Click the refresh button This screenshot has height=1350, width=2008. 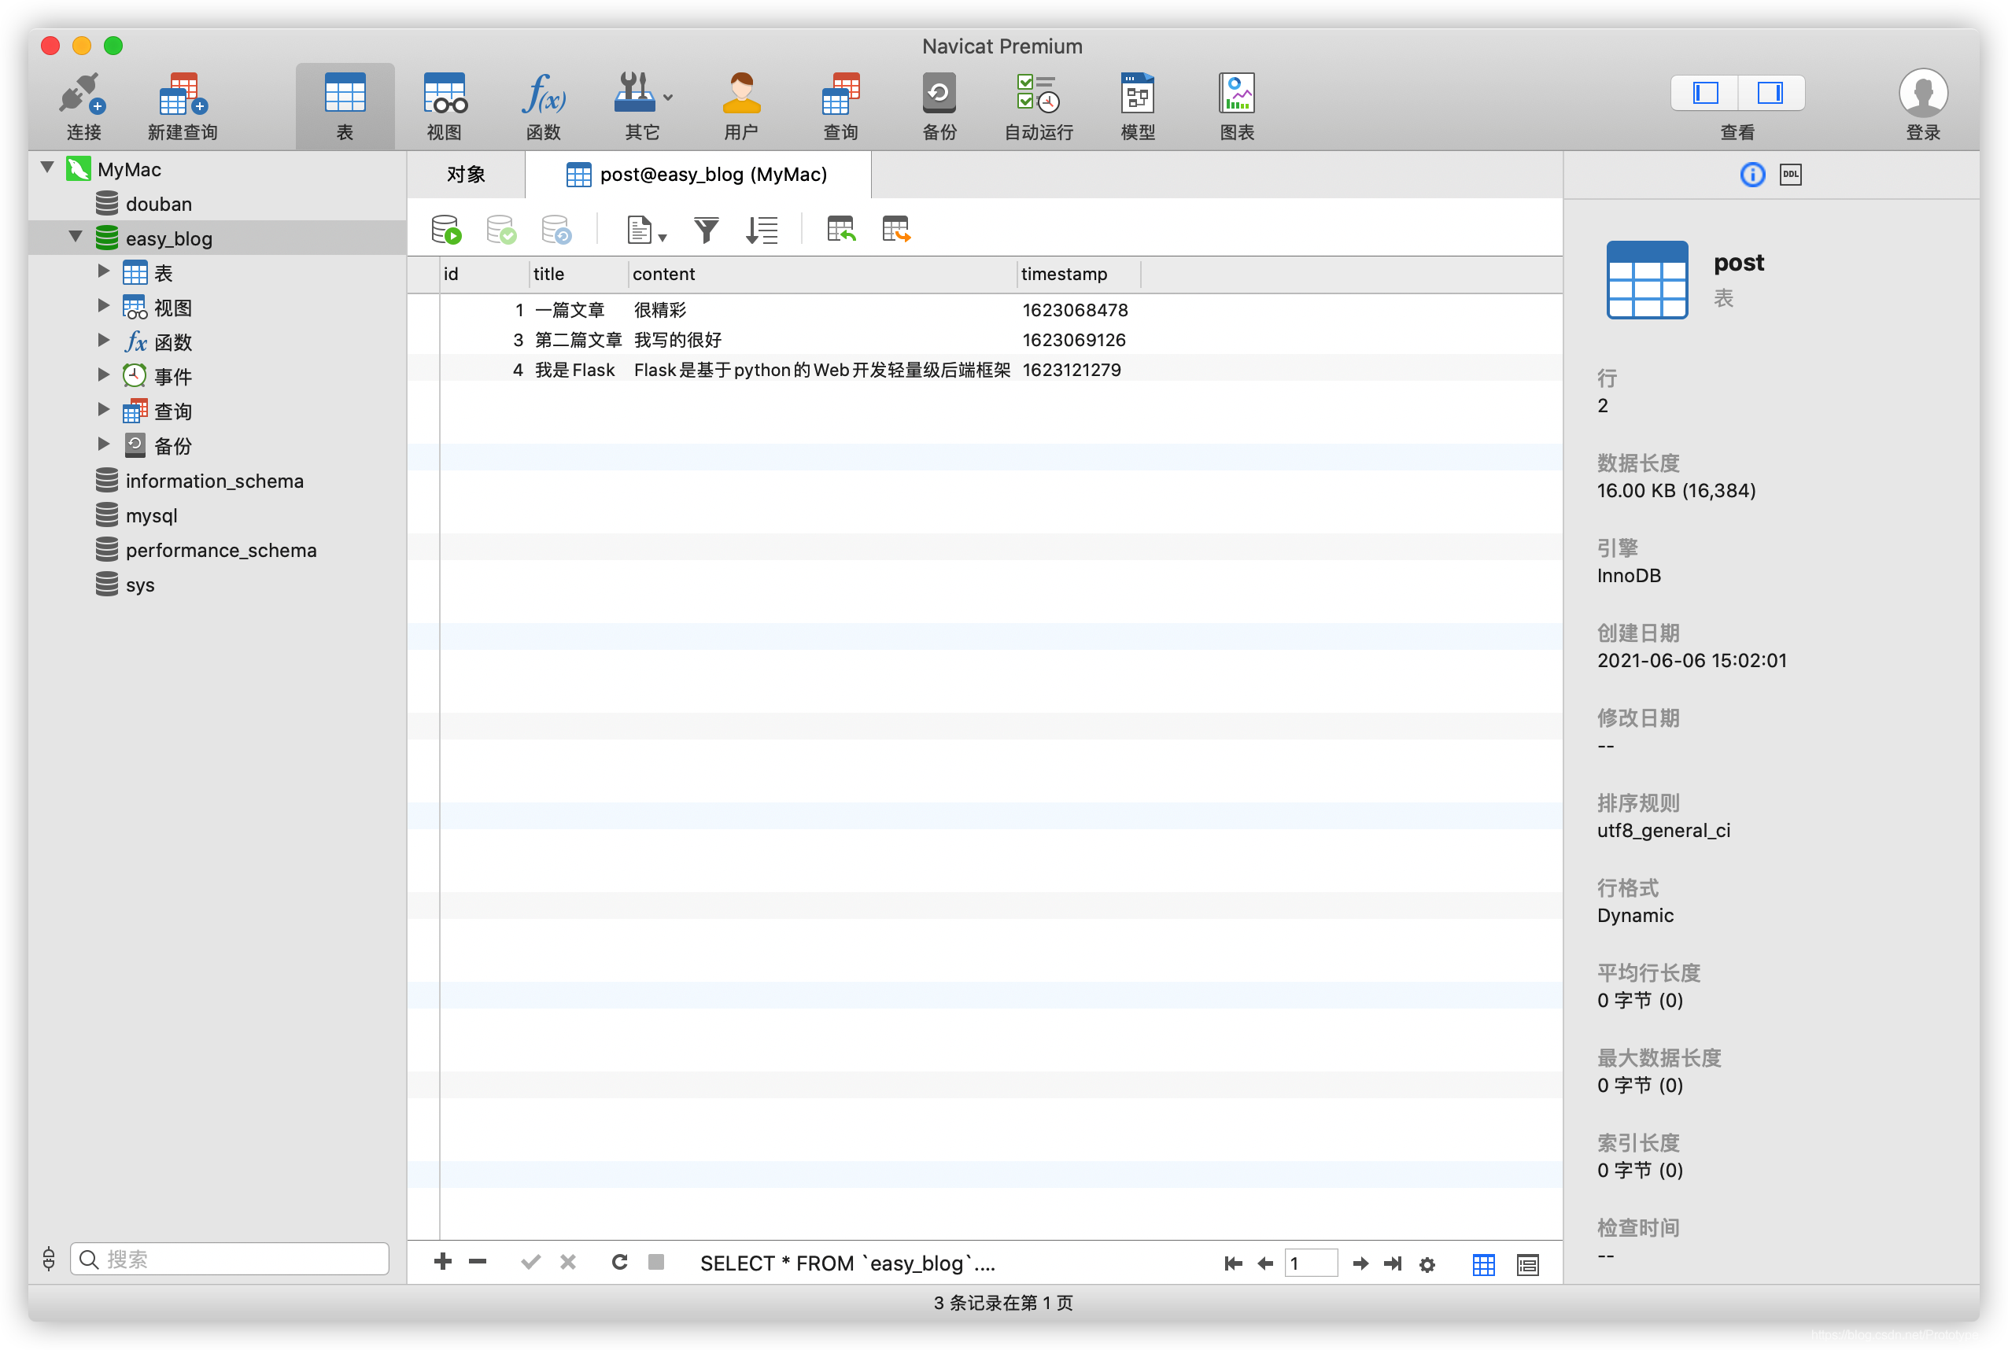[619, 1262]
